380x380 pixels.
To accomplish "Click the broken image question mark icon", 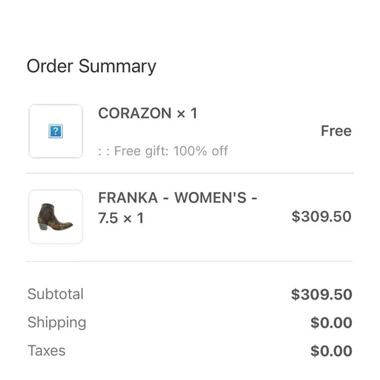I will click(56, 131).
